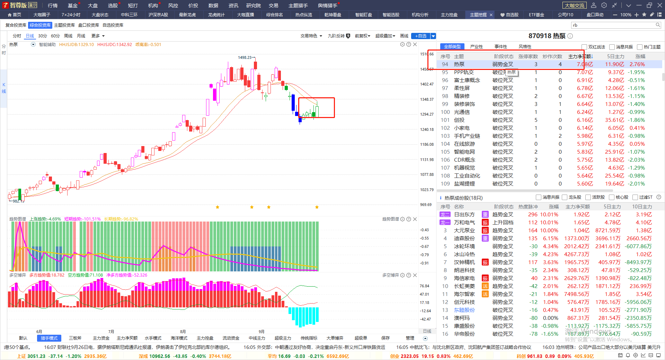Open 多空博弈 panel help icon
665x360 pixels.
pyautogui.click(x=409, y=275)
